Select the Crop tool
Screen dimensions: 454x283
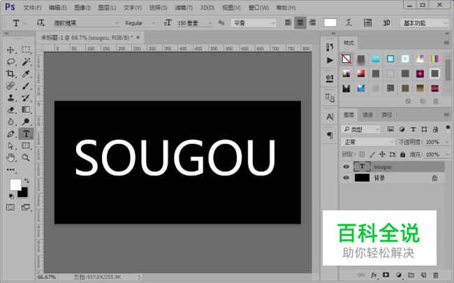pyautogui.click(x=10, y=73)
